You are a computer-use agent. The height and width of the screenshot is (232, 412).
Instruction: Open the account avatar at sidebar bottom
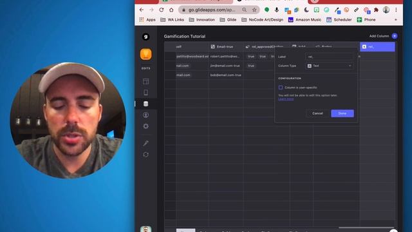(146, 229)
